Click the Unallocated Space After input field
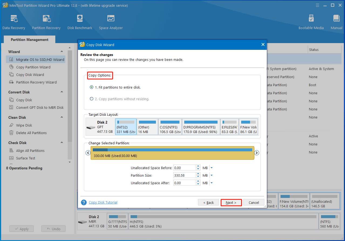Viewport: 345px width, 241px height. point(185,183)
